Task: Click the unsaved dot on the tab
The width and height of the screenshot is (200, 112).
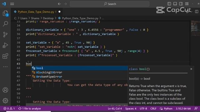Action: point(59,12)
